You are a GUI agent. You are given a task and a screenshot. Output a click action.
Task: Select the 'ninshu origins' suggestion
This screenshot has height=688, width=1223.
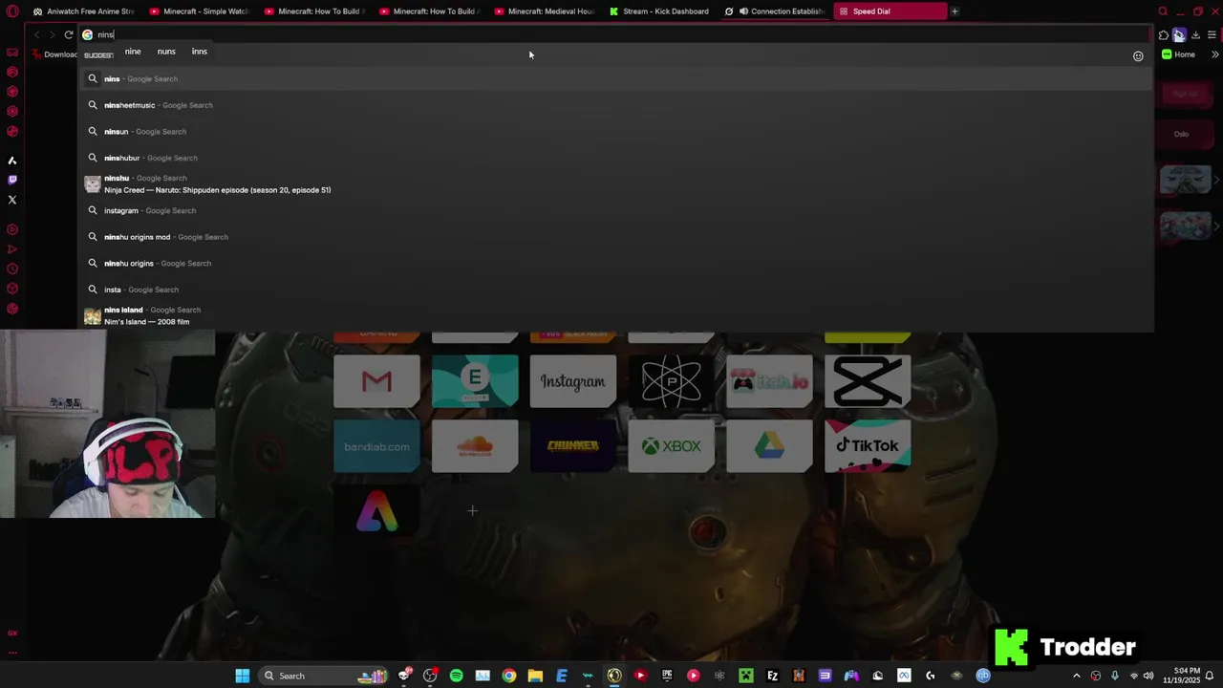tap(616, 263)
